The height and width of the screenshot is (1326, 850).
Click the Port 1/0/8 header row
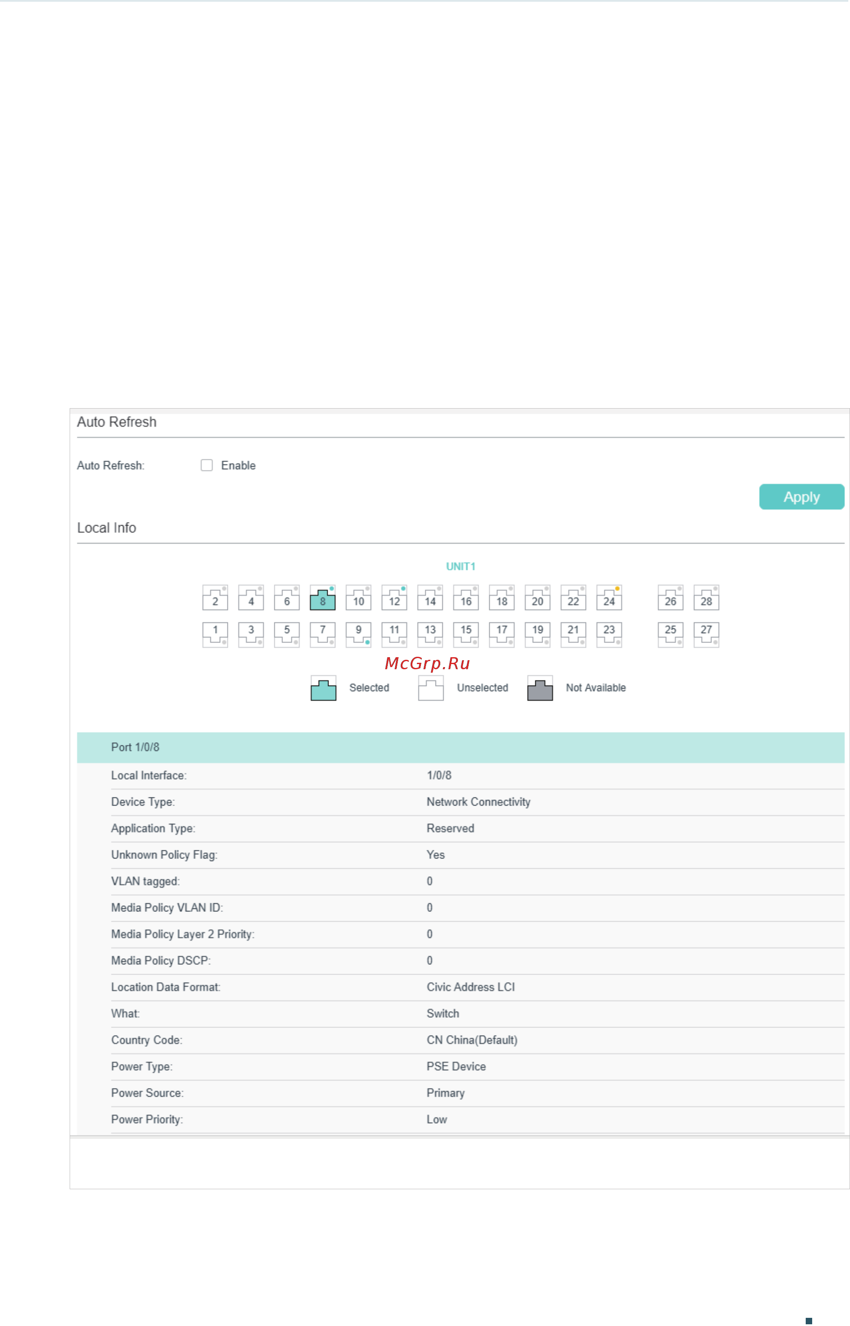(x=461, y=748)
